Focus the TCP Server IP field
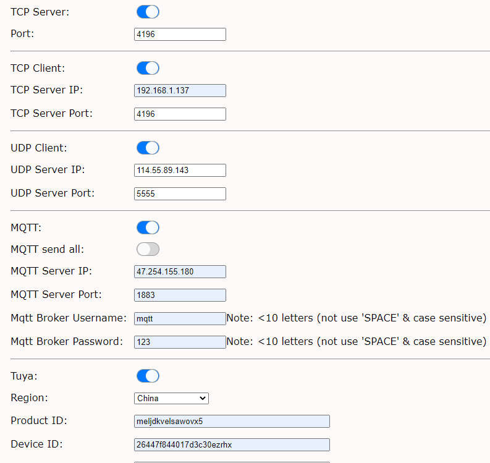Viewport: 490px width, 463px height. click(x=180, y=91)
